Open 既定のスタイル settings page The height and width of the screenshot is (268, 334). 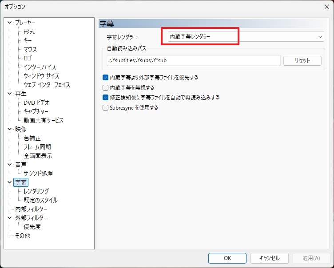point(40,200)
